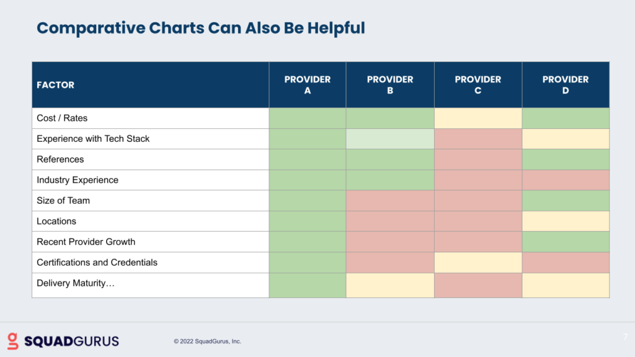
Task: Click the FACTOR column header
Action: (x=56, y=85)
